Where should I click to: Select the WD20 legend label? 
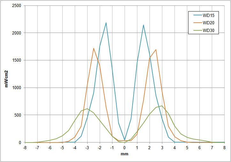[x=209, y=23]
